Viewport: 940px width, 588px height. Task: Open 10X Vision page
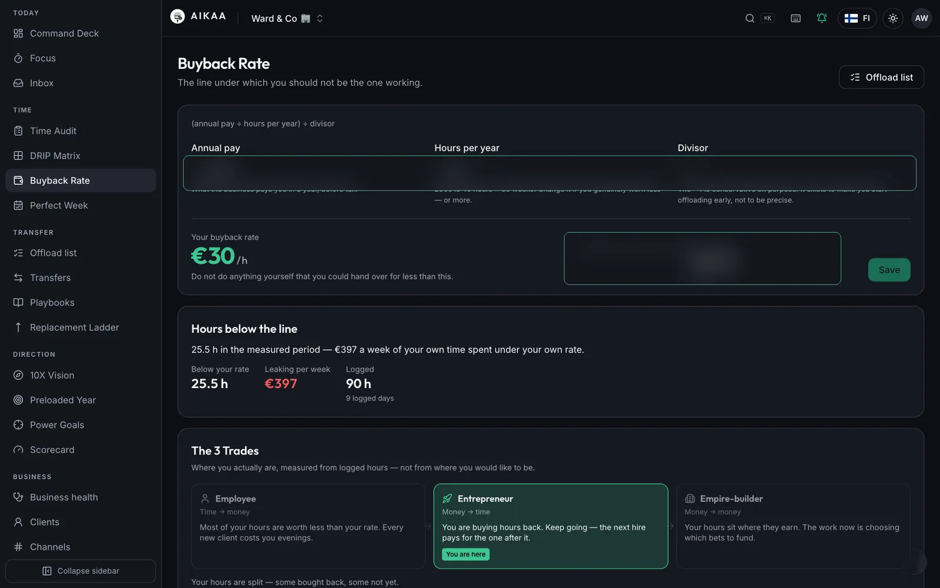click(x=80, y=375)
